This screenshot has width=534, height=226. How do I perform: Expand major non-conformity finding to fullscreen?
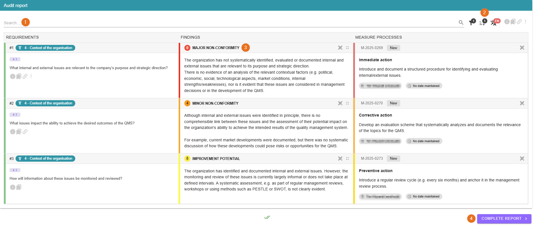(347, 48)
